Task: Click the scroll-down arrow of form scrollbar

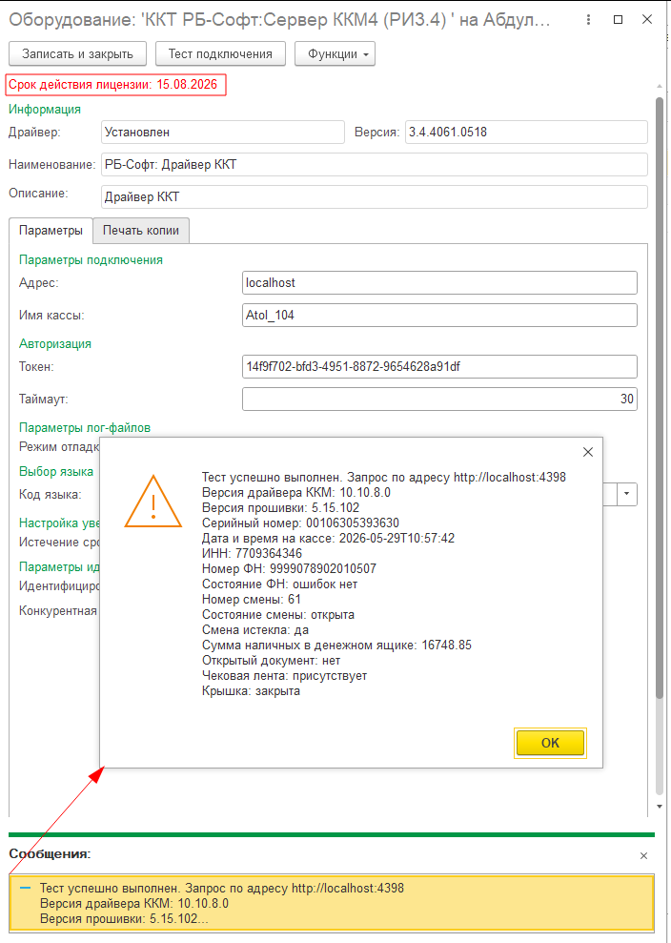Action: [x=660, y=806]
